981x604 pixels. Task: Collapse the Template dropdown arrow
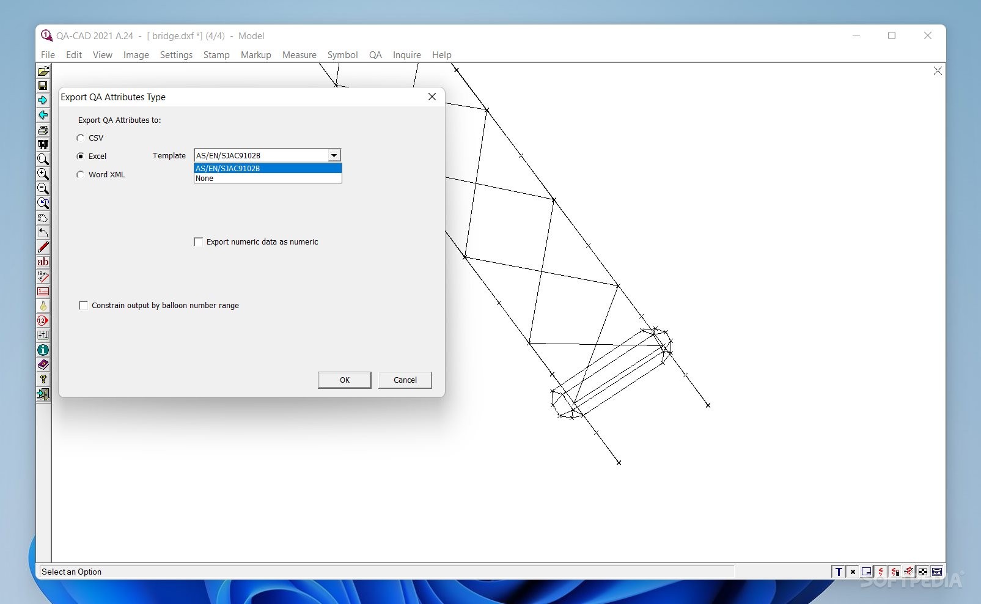tap(334, 155)
